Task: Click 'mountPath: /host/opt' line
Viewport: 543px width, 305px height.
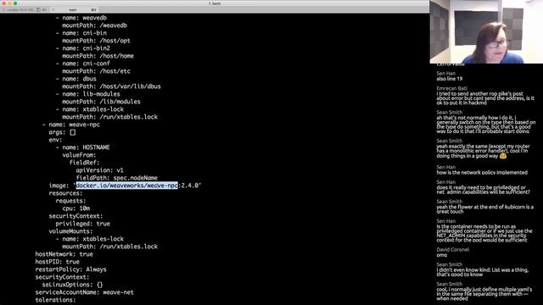Action: click(x=96, y=41)
